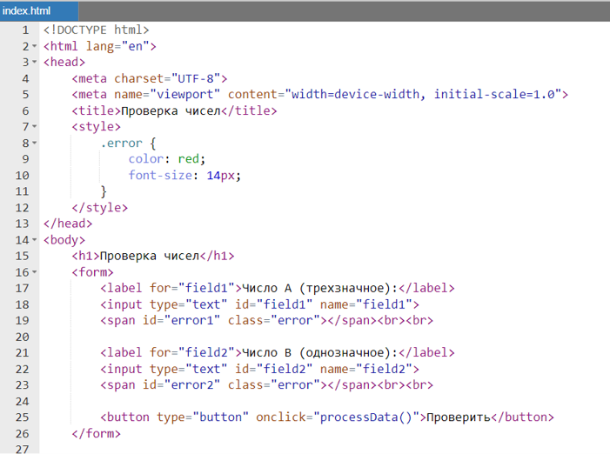Click the title text "Проверка чисел" on line 6
The width and height of the screenshot is (610, 454).
coord(171,110)
